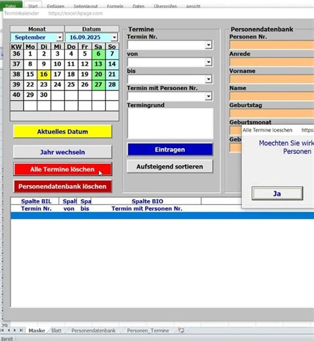Click Aufsteigend sortieren button

coord(170,167)
